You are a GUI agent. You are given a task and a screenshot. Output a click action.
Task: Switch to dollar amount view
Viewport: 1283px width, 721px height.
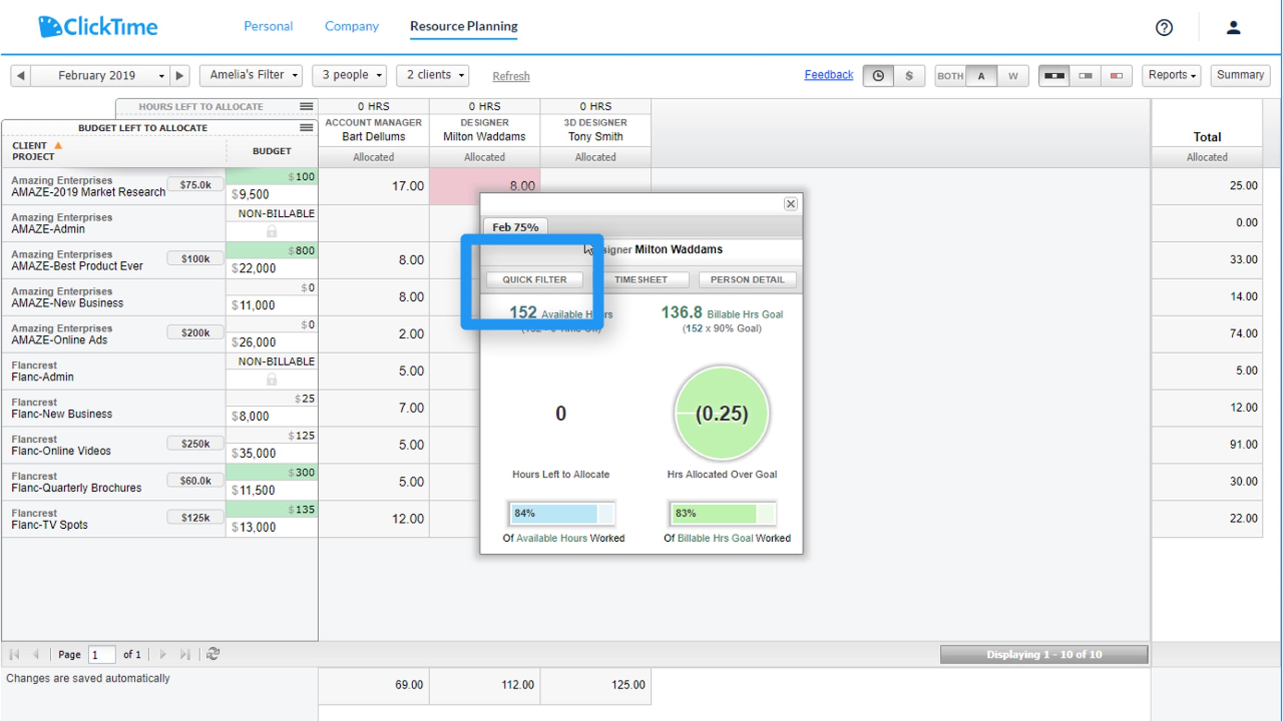[x=909, y=76]
